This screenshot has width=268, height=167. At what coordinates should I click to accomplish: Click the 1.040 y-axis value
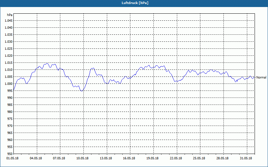click(9, 28)
